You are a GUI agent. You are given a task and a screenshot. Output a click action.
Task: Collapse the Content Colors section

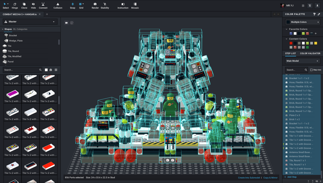point(286,39)
